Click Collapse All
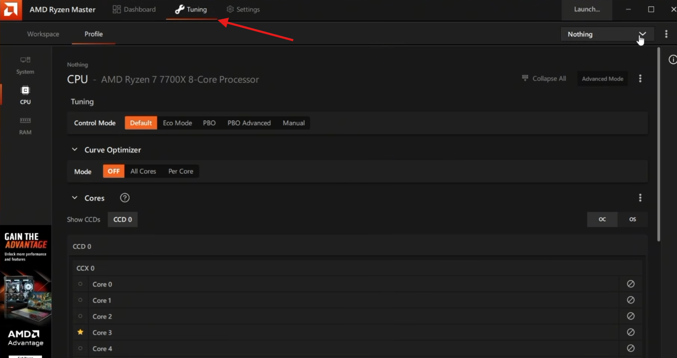 point(544,79)
